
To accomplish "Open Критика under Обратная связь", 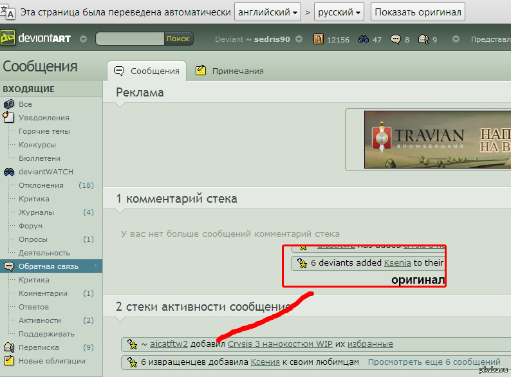I will (34, 280).
